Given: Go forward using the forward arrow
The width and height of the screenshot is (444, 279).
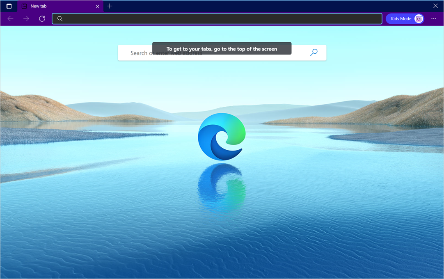Looking at the screenshot, I should (26, 18).
